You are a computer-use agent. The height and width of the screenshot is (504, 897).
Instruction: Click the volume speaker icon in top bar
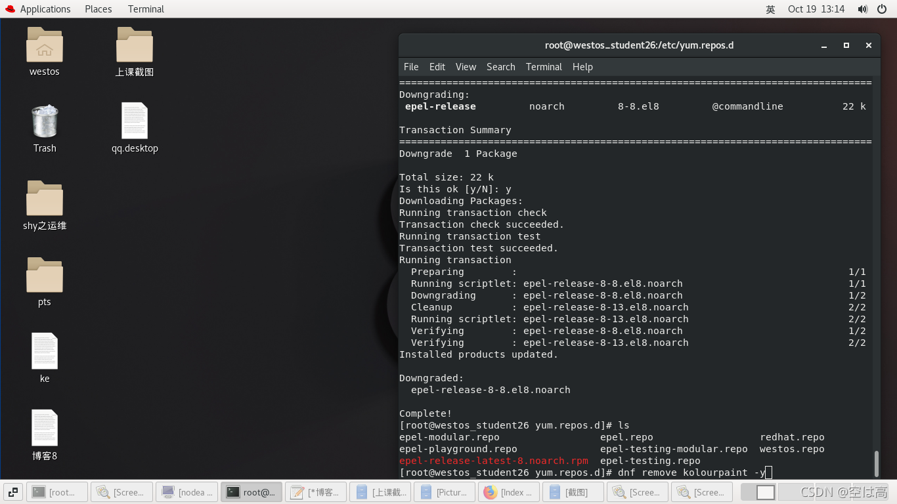863,9
